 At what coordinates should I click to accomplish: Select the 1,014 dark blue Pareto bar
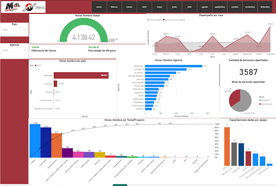(46, 143)
